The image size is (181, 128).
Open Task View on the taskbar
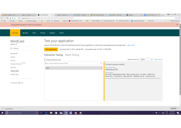pyautogui.click(x=41, y=113)
